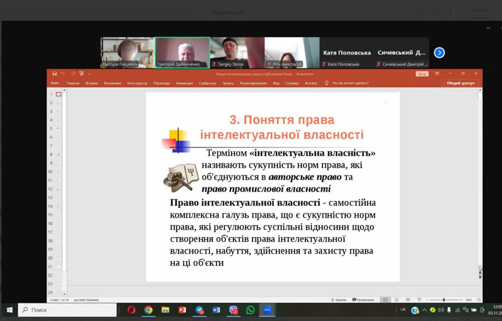Open the Файл menu

pos(55,83)
